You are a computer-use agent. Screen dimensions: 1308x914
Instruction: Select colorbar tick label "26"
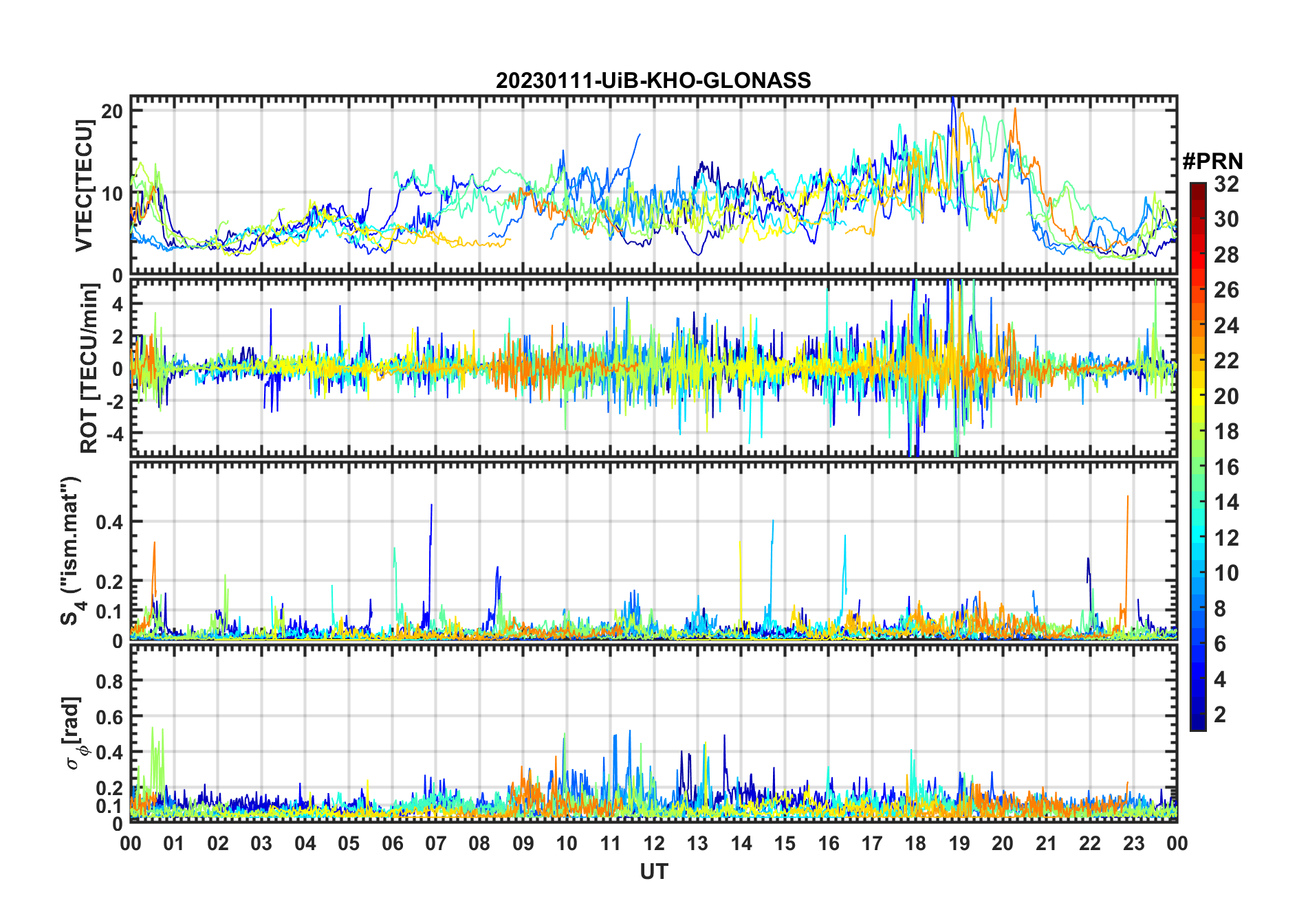click(x=1226, y=290)
